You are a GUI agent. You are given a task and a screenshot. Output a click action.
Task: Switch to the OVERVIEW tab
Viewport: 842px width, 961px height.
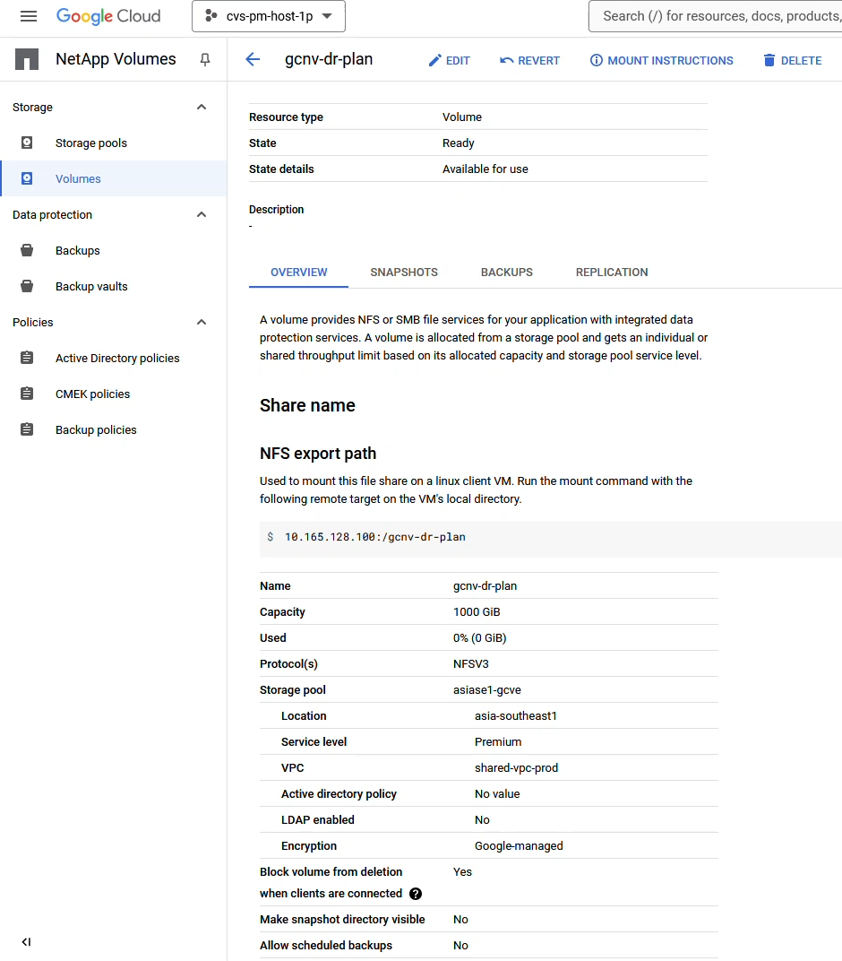pyautogui.click(x=299, y=273)
